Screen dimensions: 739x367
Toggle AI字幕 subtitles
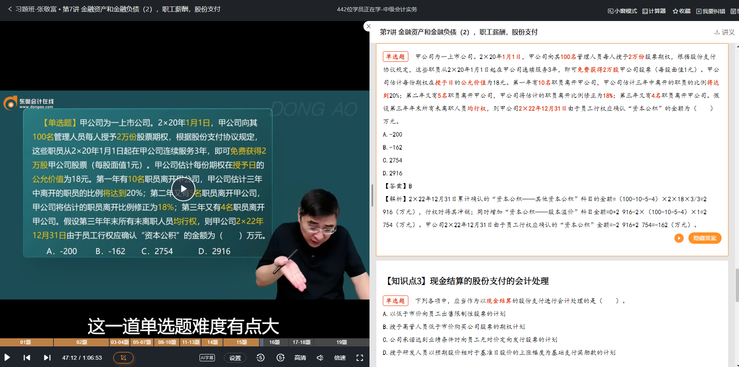pos(207,358)
